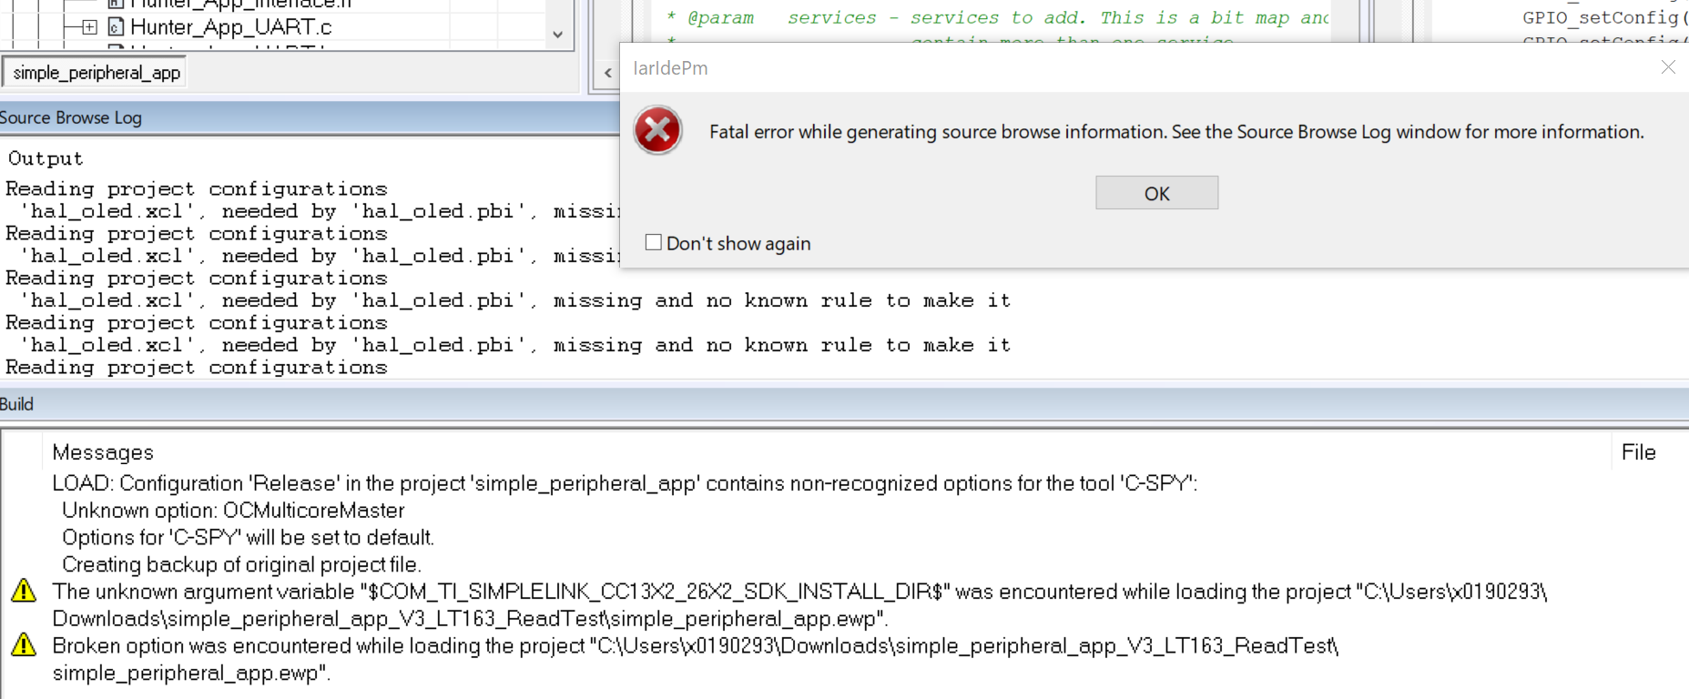Expand the Hunter_App_UART.c tree node
This screenshot has width=1689, height=699.
click(x=89, y=27)
